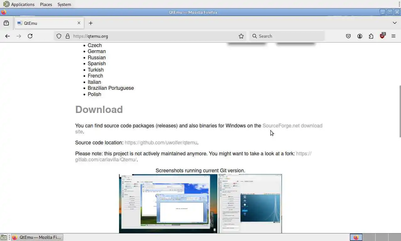Open the Pocket save icon

click(x=348, y=36)
